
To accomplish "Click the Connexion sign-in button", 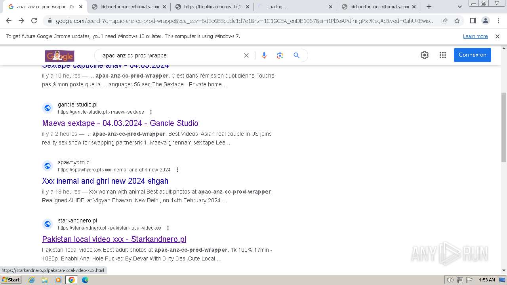I will pos(473,55).
